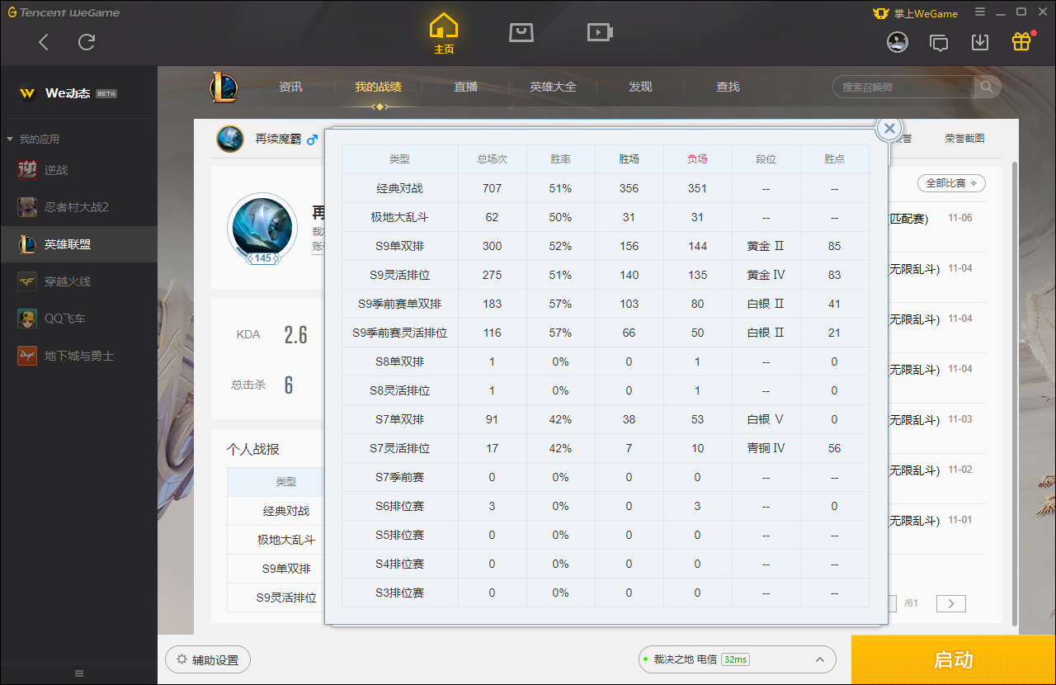
Task: Click the 11-06 match entry date
Action: pyautogui.click(x=960, y=219)
